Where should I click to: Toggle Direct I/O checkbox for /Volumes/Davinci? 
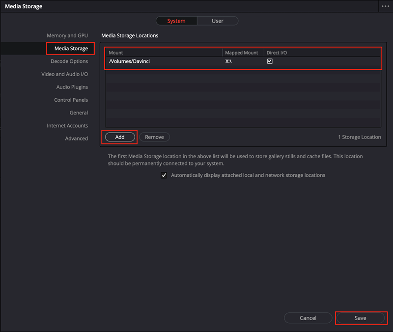[x=270, y=61]
